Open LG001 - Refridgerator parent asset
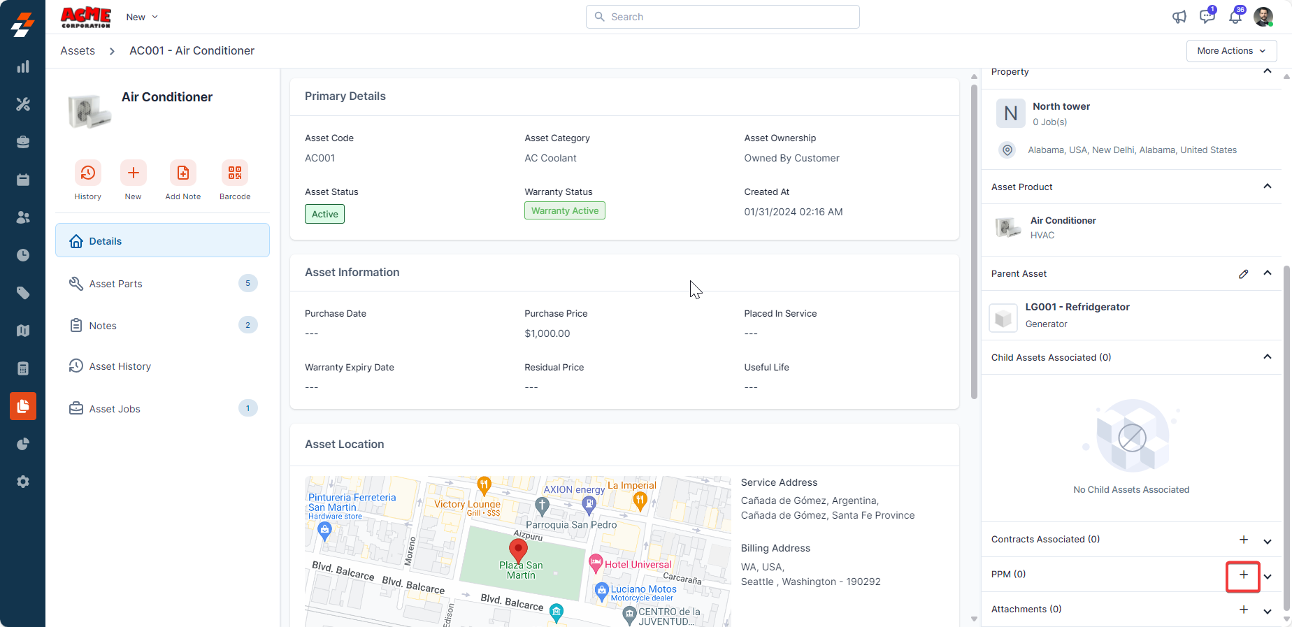 tap(1077, 308)
